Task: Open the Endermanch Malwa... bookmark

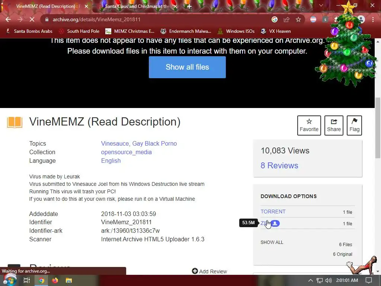Action: tap(186, 31)
